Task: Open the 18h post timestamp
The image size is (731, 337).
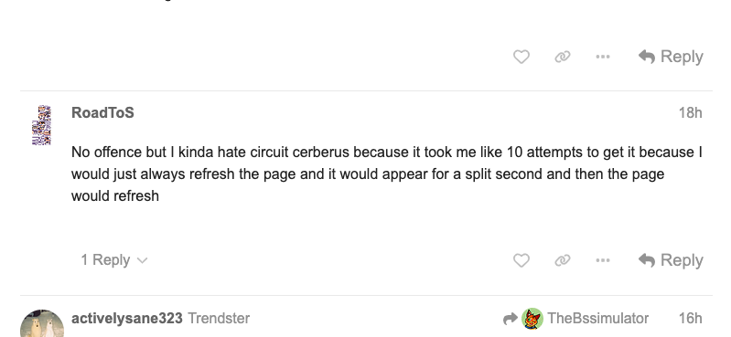Action: click(x=690, y=112)
